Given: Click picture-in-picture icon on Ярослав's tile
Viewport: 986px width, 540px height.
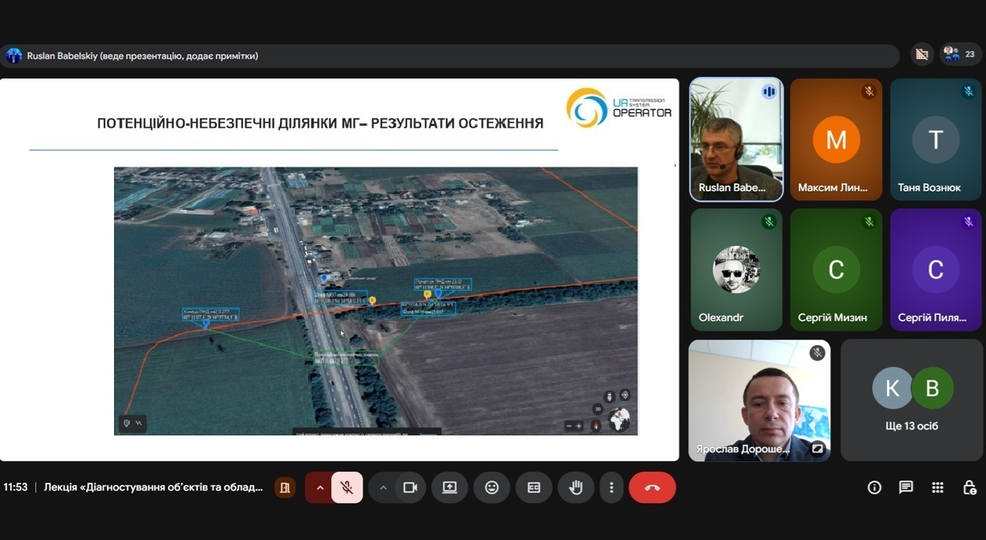Looking at the screenshot, I should coord(818,449).
